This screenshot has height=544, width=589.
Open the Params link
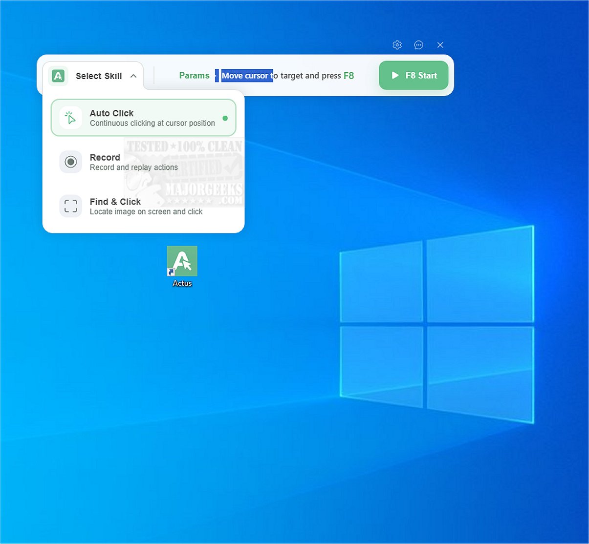point(194,76)
